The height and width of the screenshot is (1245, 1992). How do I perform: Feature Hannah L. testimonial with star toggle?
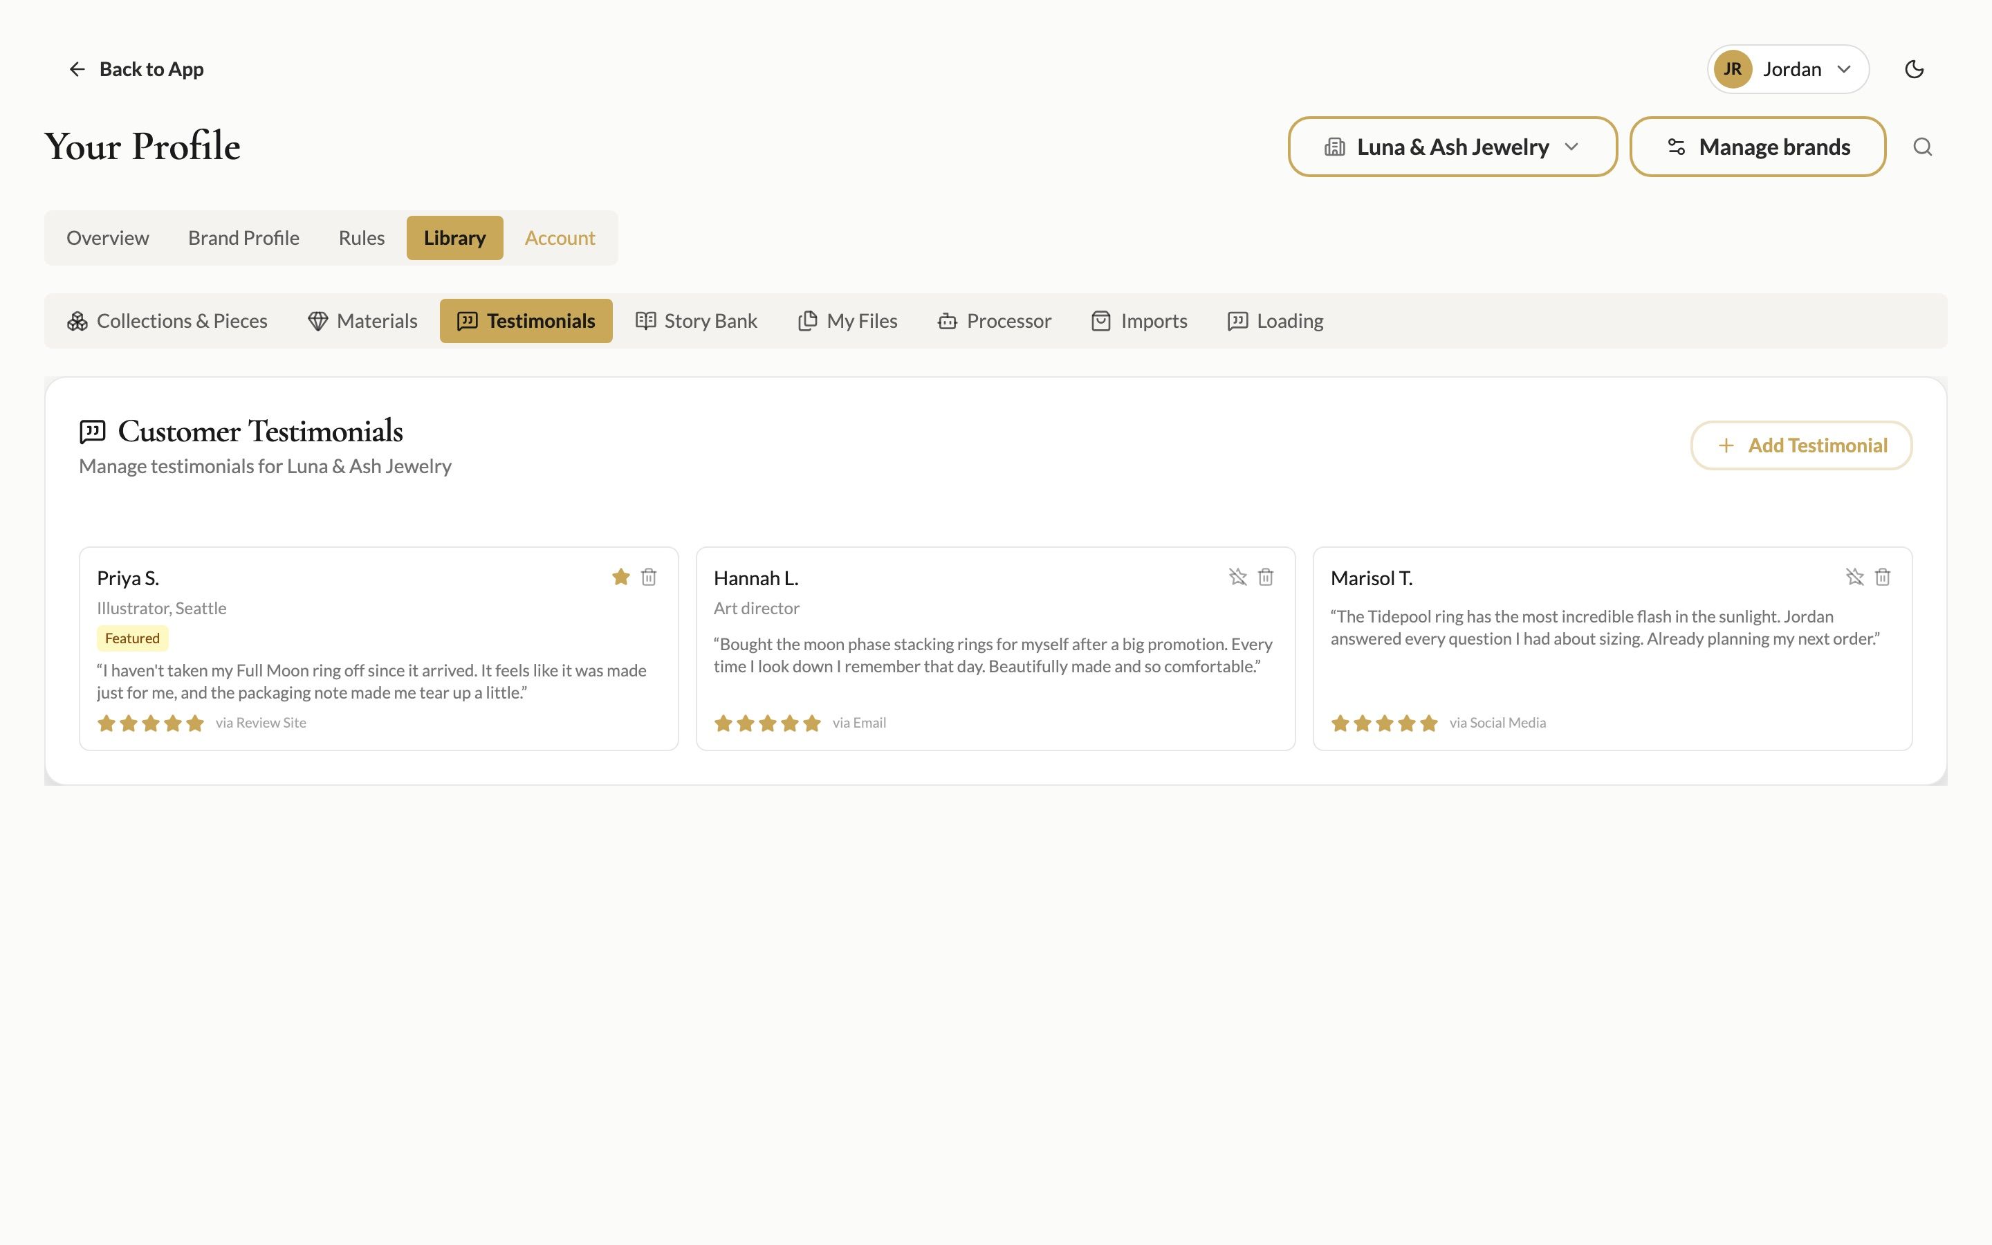1237,578
